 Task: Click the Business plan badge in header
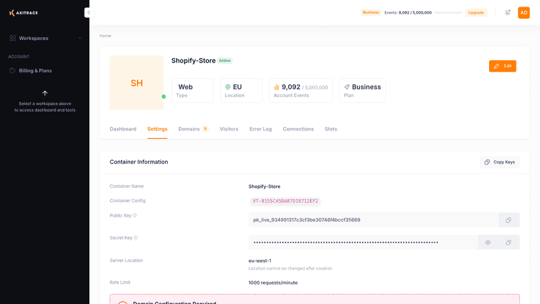370,12
